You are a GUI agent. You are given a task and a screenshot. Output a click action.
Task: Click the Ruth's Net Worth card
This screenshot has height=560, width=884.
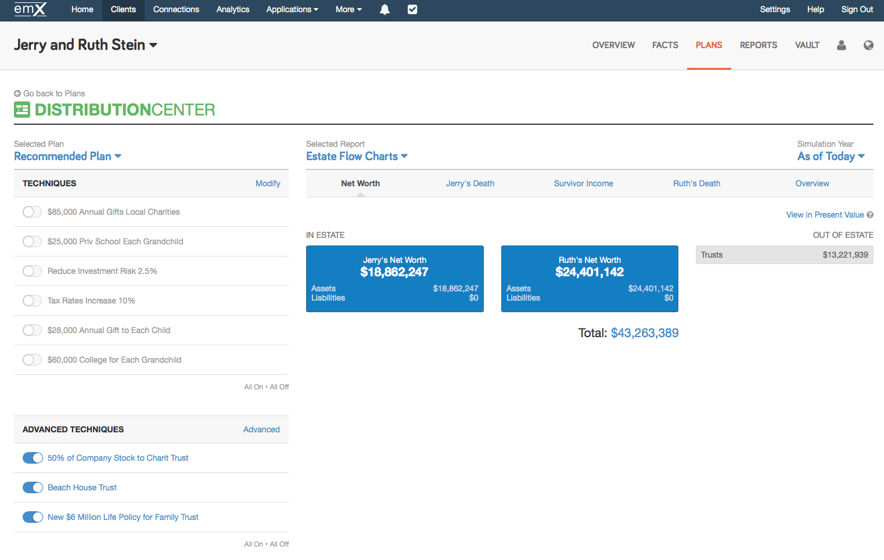(590, 279)
